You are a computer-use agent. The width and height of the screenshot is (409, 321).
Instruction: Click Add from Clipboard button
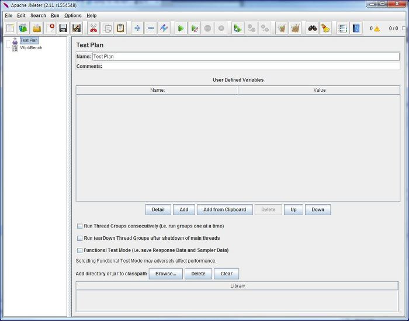pos(225,209)
